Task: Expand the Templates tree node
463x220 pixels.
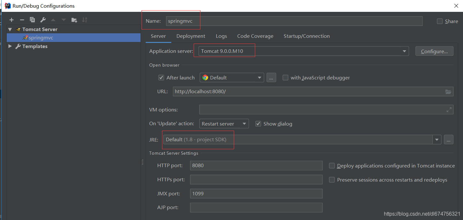Action: (10, 46)
